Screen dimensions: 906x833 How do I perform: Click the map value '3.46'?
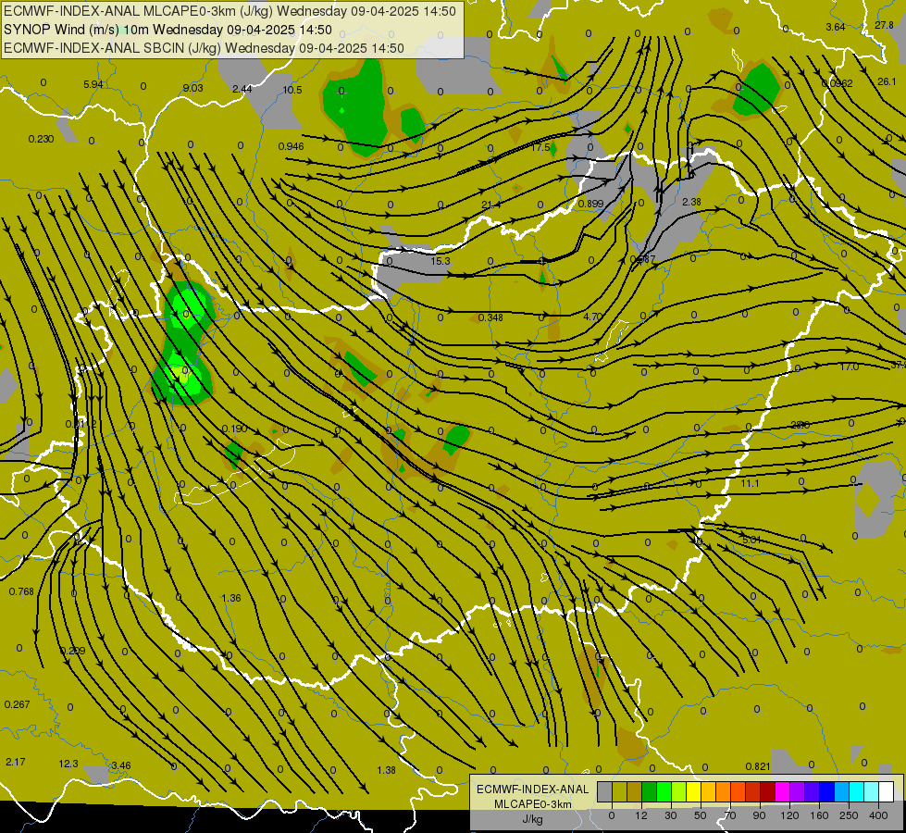click(120, 765)
